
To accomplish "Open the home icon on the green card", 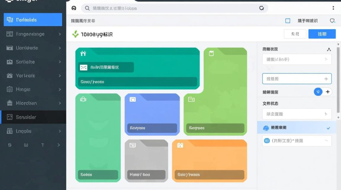I will (83, 53).
